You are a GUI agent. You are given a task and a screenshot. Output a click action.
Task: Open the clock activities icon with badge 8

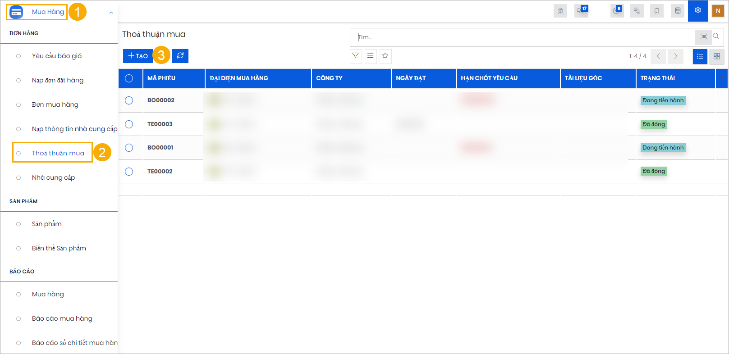[617, 11]
